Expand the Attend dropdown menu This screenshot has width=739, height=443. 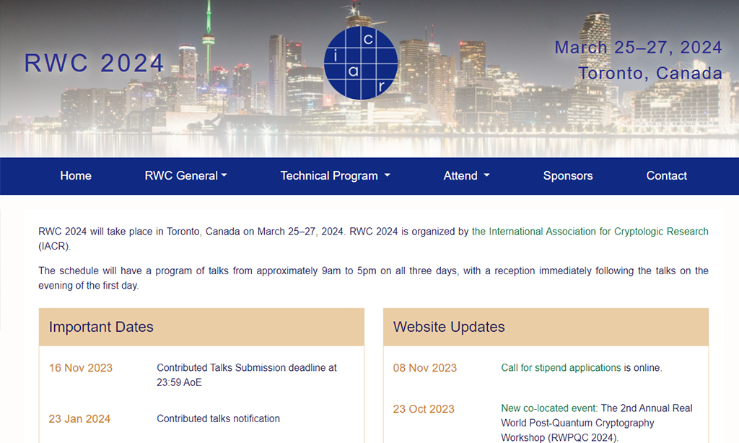[466, 176]
